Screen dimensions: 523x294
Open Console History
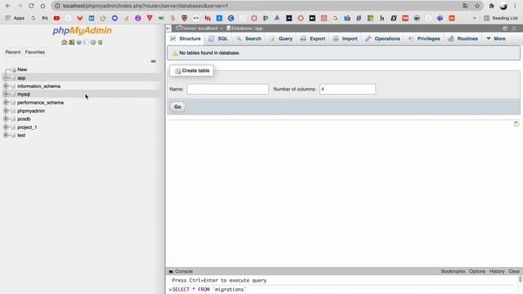coord(497,271)
